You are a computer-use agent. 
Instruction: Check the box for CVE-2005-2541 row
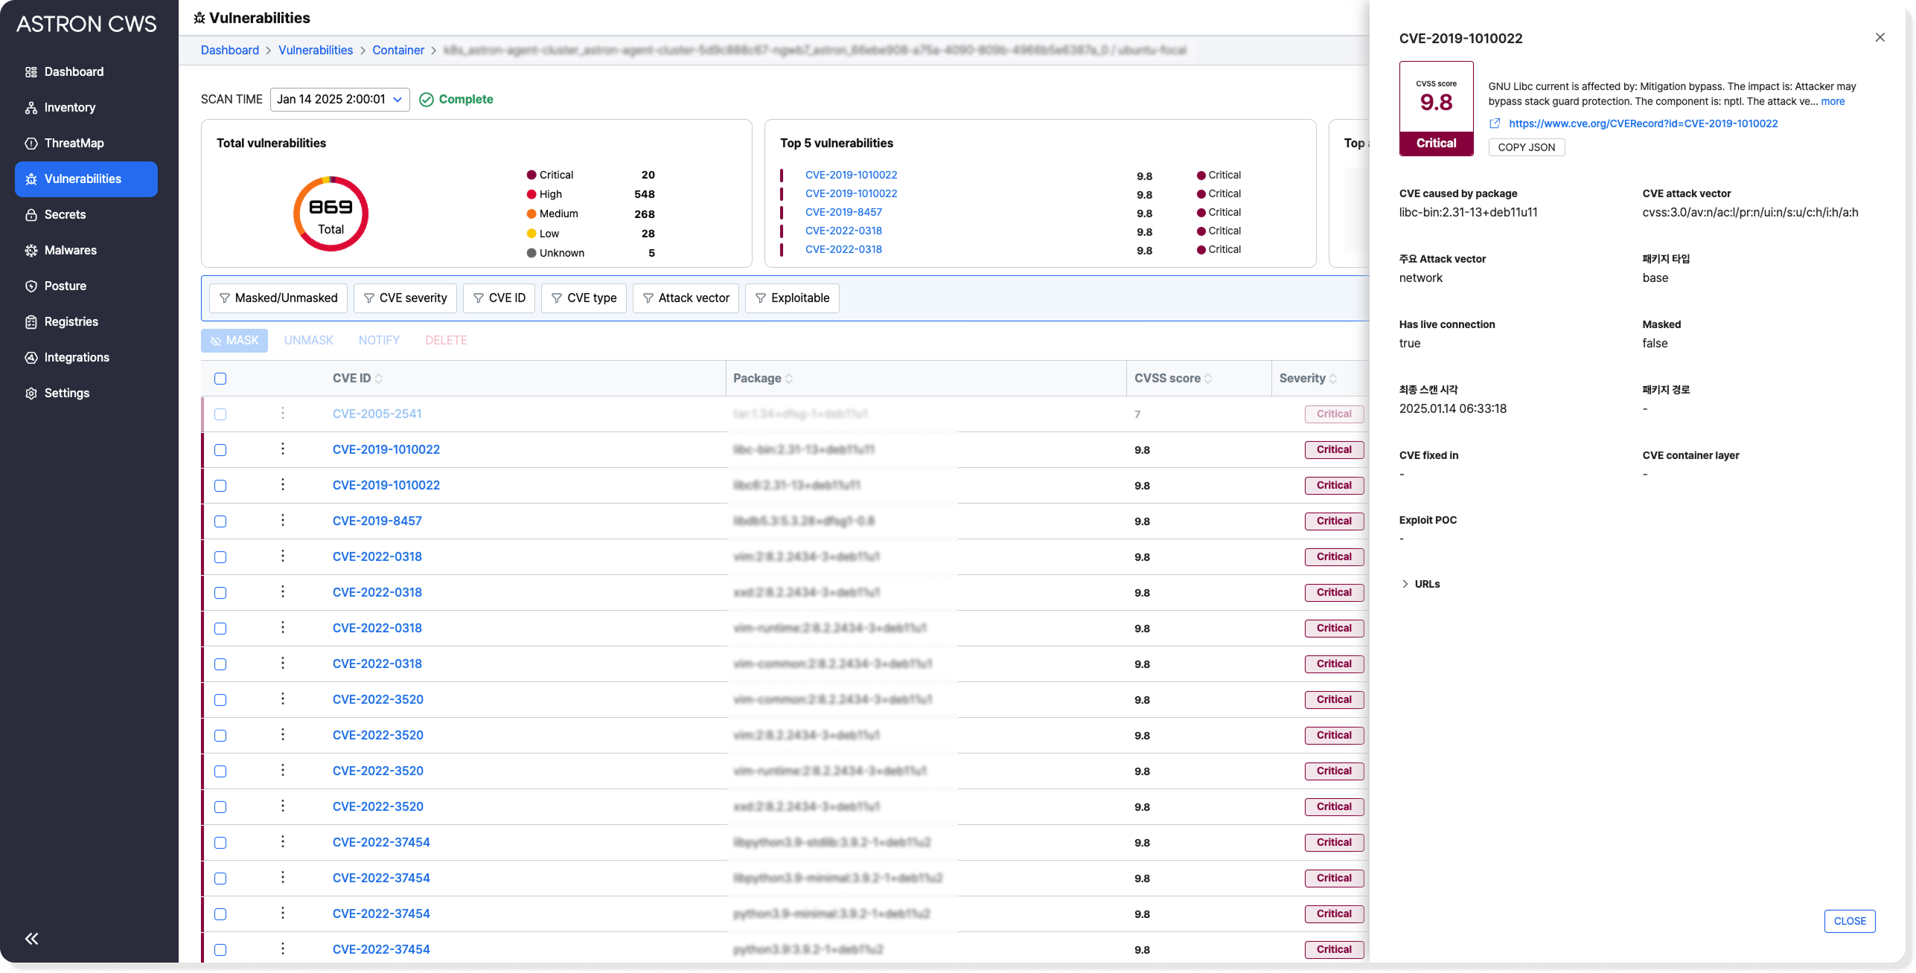point(220,414)
